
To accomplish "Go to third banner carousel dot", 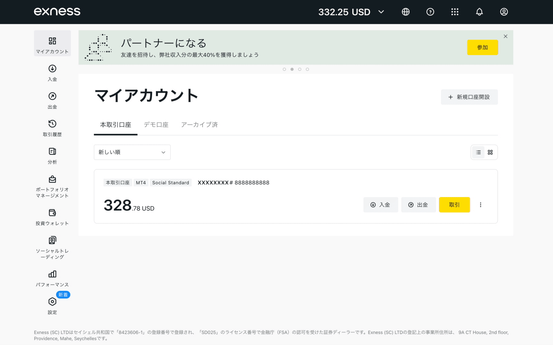I will pyautogui.click(x=300, y=69).
